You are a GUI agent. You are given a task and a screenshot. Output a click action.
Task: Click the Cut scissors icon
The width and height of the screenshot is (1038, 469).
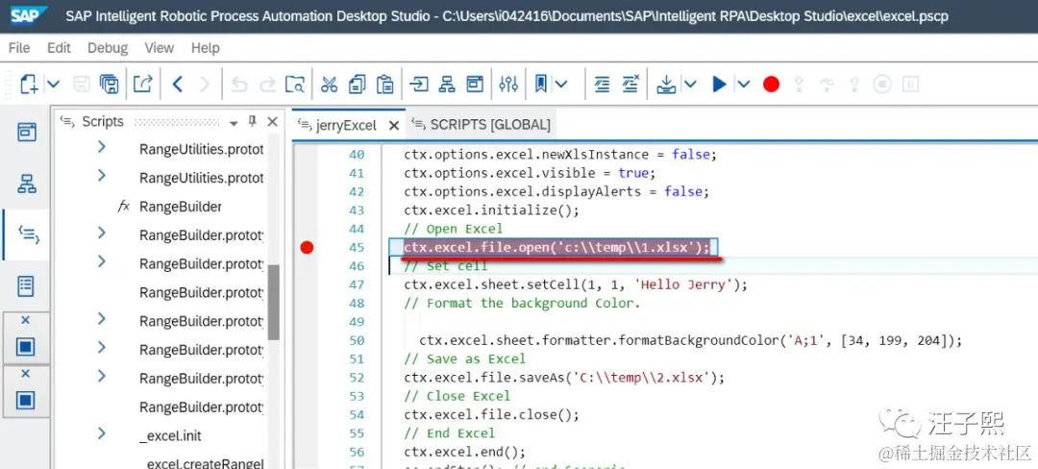point(329,84)
